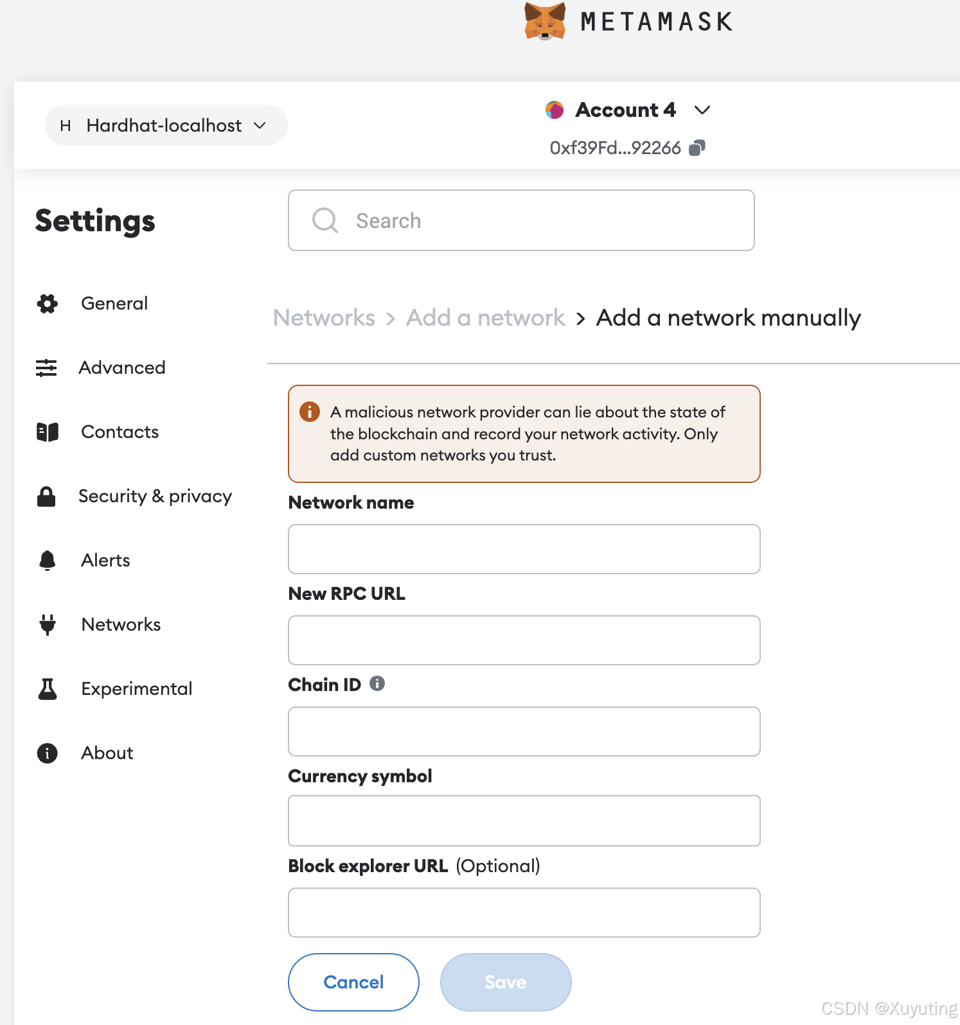Click the About info icon
960x1025 pixels.
tap(47, 753)
